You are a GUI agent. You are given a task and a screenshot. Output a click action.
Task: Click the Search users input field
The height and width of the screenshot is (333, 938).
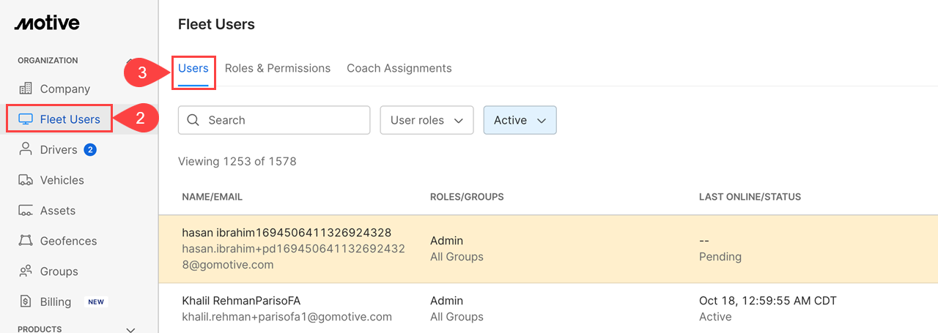point(286,120)
